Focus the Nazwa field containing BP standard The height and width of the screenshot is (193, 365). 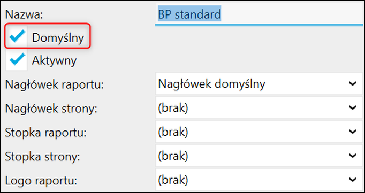click(x=259, y=14)
